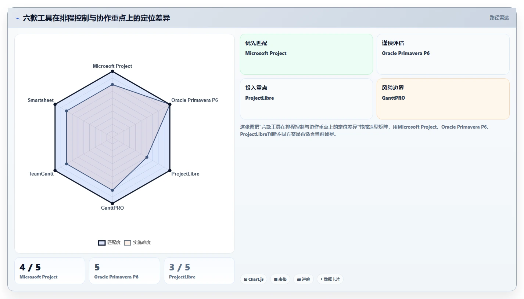Open the 谨慎评估 Oracle Primavera P6 card

(x=443, y=54)
